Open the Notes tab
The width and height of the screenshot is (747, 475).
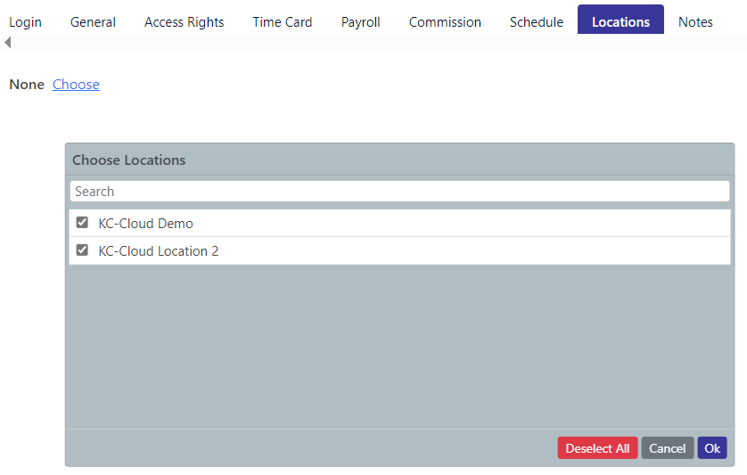[x=695, y=22]
